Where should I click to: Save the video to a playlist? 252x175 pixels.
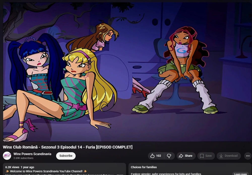206,156
